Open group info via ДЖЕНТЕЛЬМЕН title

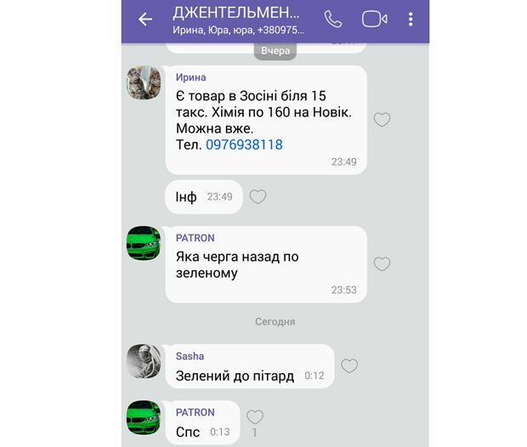click(x=236, y=13)
